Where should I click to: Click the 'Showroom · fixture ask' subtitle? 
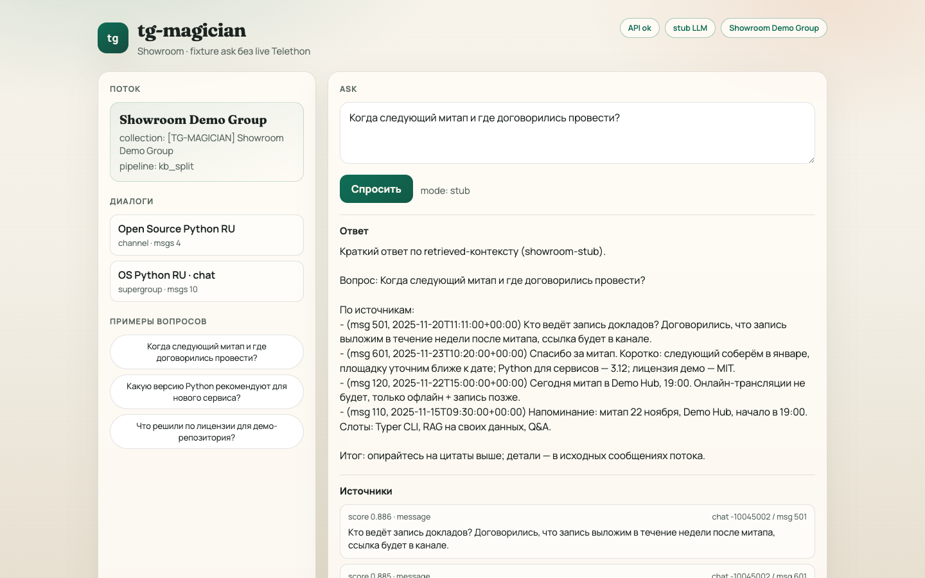(224, 51)
